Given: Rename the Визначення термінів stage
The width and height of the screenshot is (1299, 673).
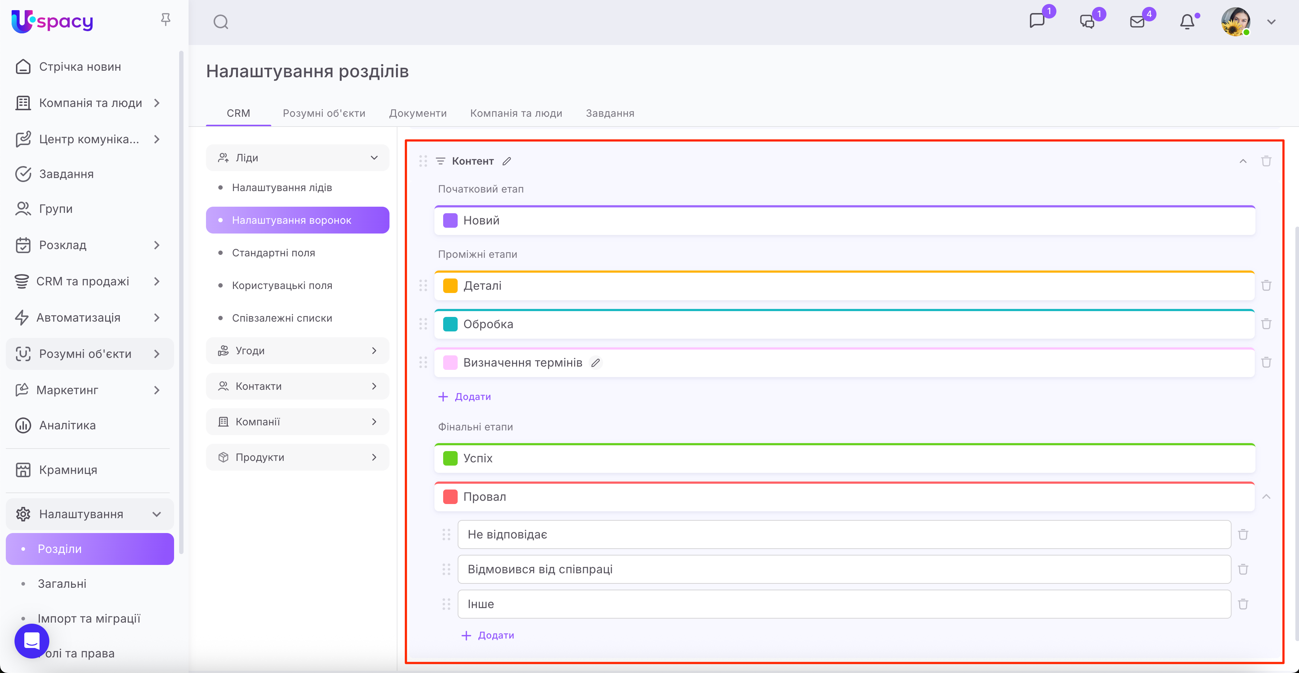Looking at the screenshot, I should [595, 363].
